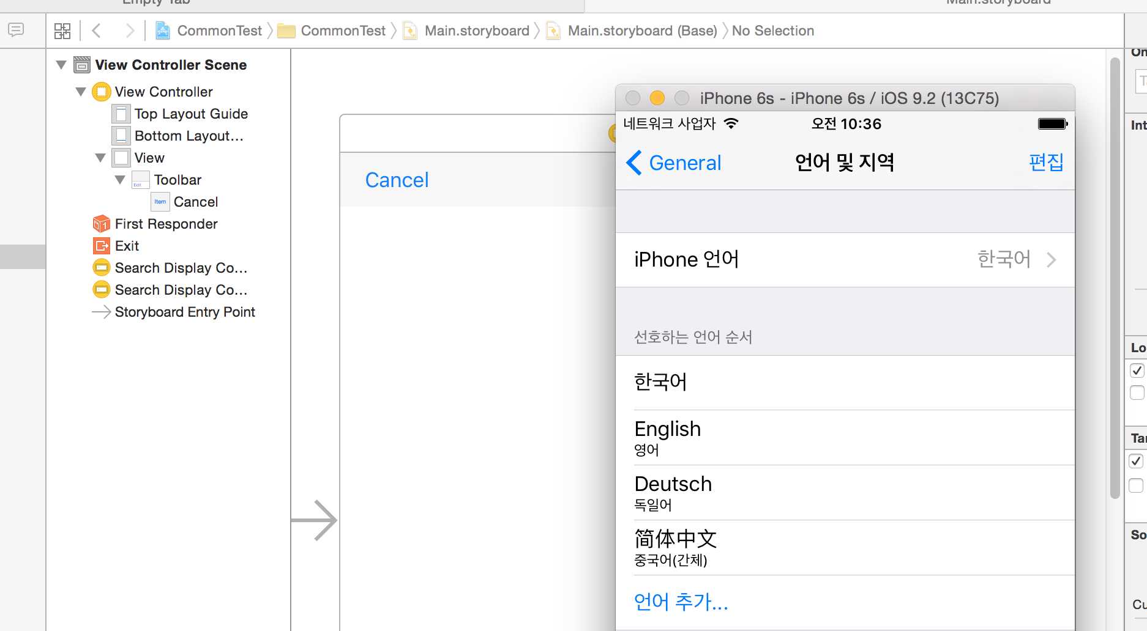Click the iPhone 6s simulator title bar
This screenshot has width=1147, height=631.
(845, 98)
